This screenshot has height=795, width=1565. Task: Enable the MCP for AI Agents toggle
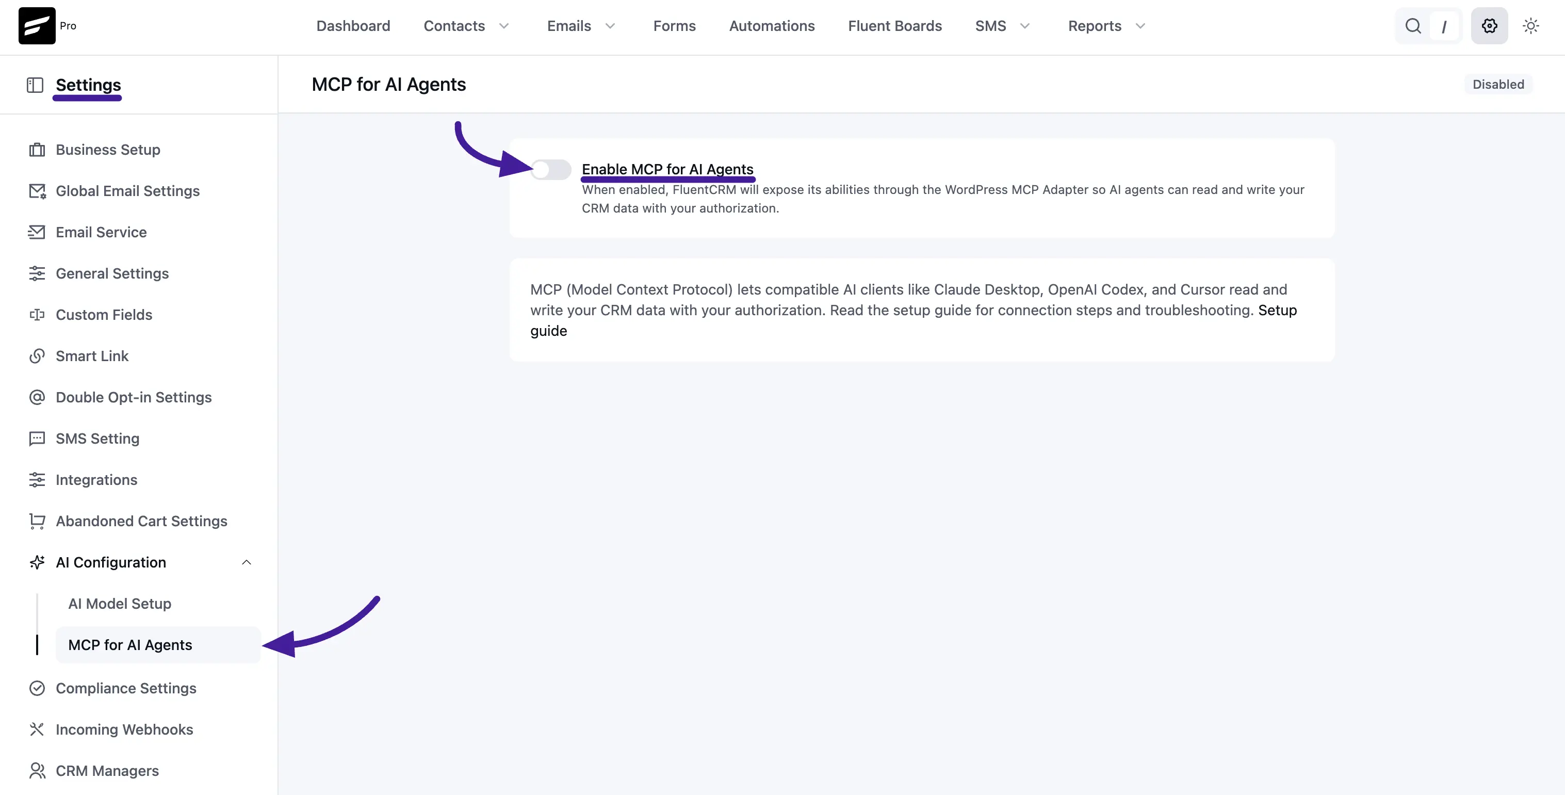click(550, 170)
